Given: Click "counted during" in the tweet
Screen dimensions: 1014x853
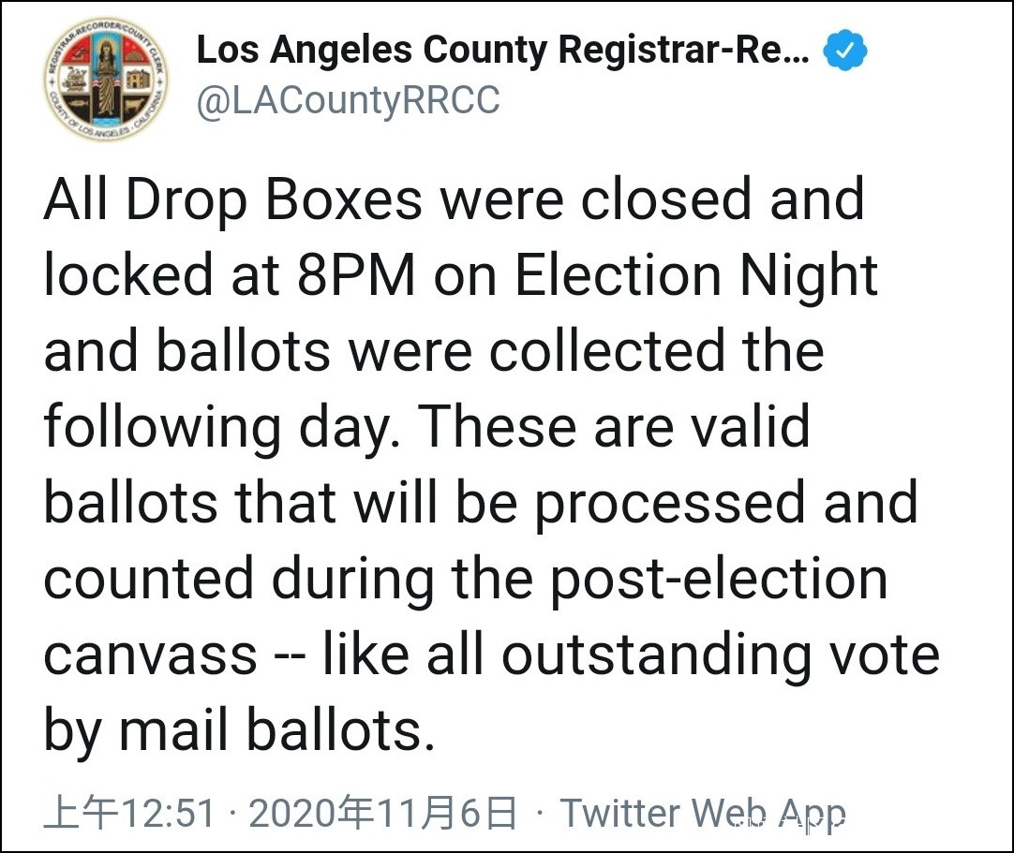Looking at the screenshot, I should (238, 579).
